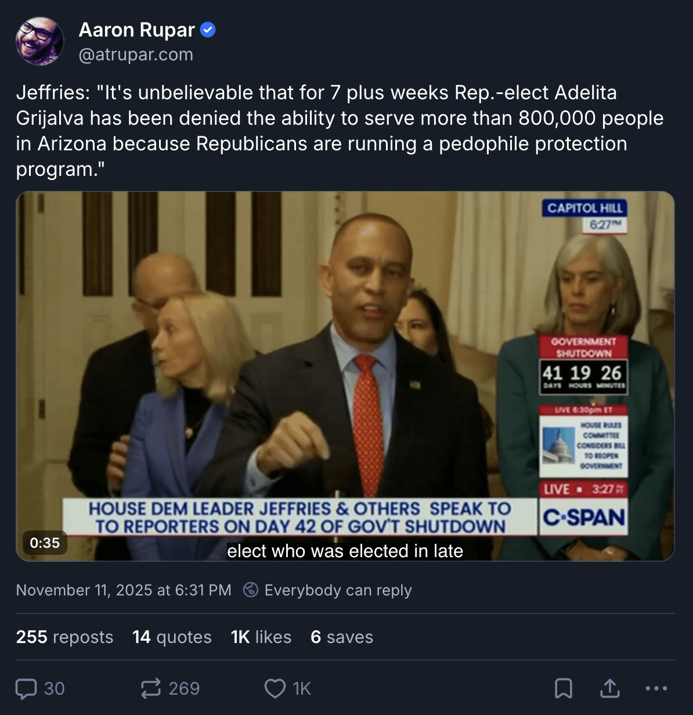Open the @atrupar.com handle link
Image resolution: width=693 pixels, height=715 pixels.
(x=136, y=55)
